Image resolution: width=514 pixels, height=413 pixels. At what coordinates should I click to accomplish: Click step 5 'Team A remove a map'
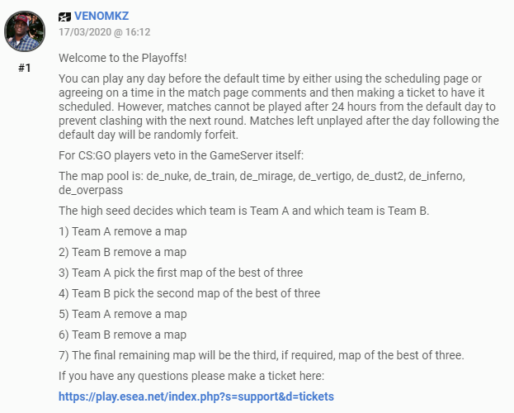click(123, 314)
